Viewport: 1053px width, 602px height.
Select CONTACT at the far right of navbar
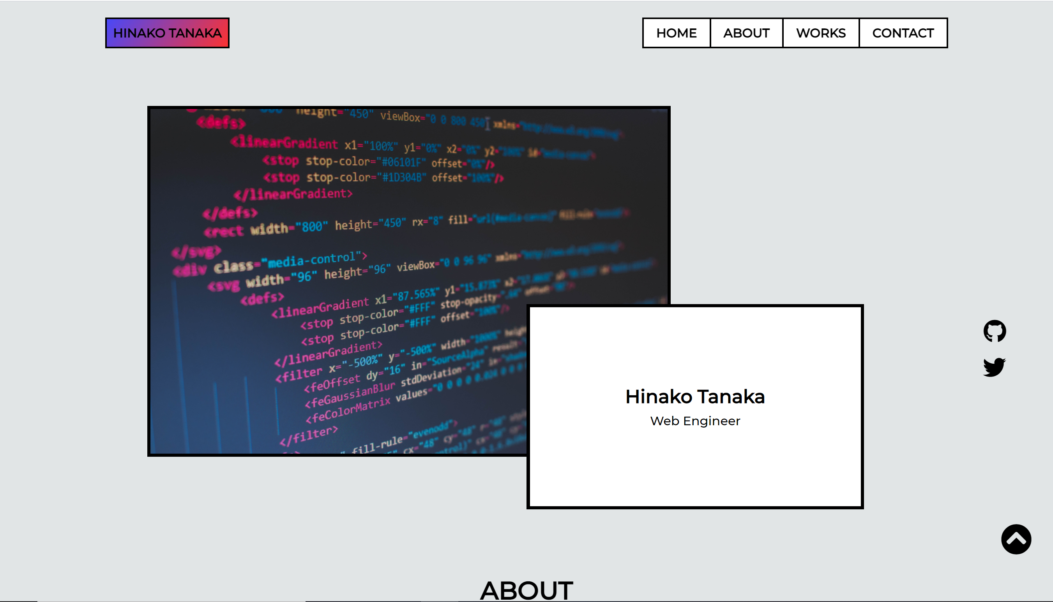point(903,33)
